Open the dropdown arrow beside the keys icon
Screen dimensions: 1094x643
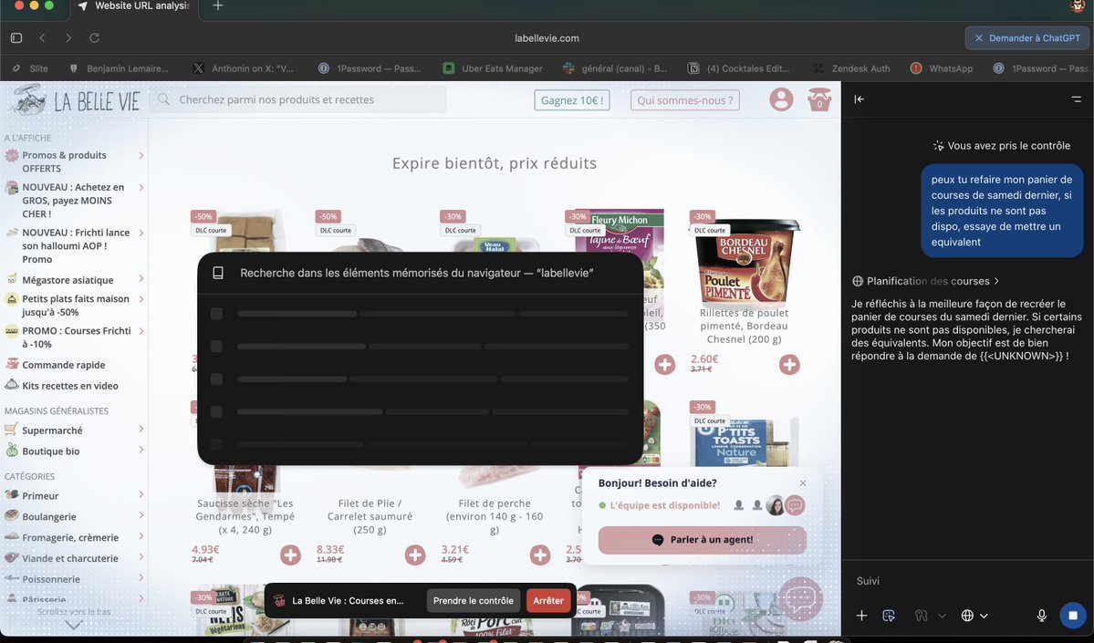942,616
